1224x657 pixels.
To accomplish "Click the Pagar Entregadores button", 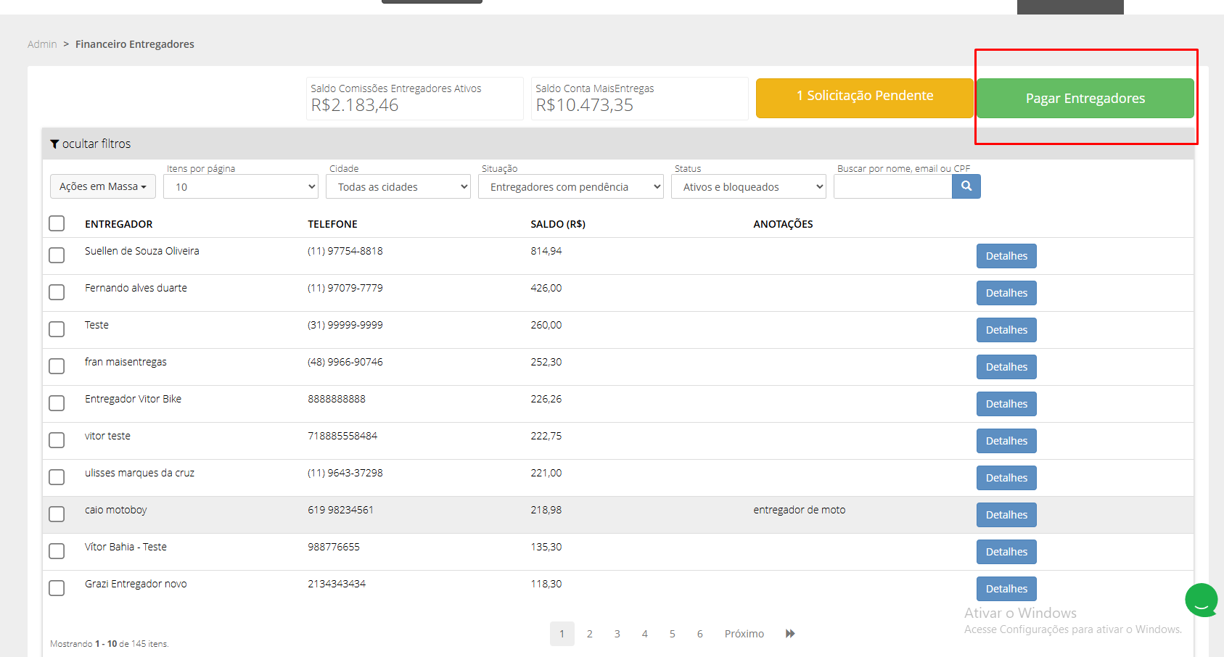I will pyautogui.click(x=1085, y=99).
